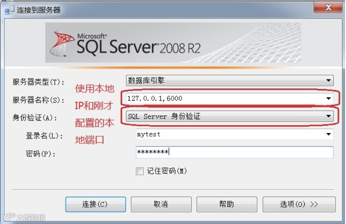Click the 密码(P) label
Screen dimensions: 346x224
[x=41, y=154]
